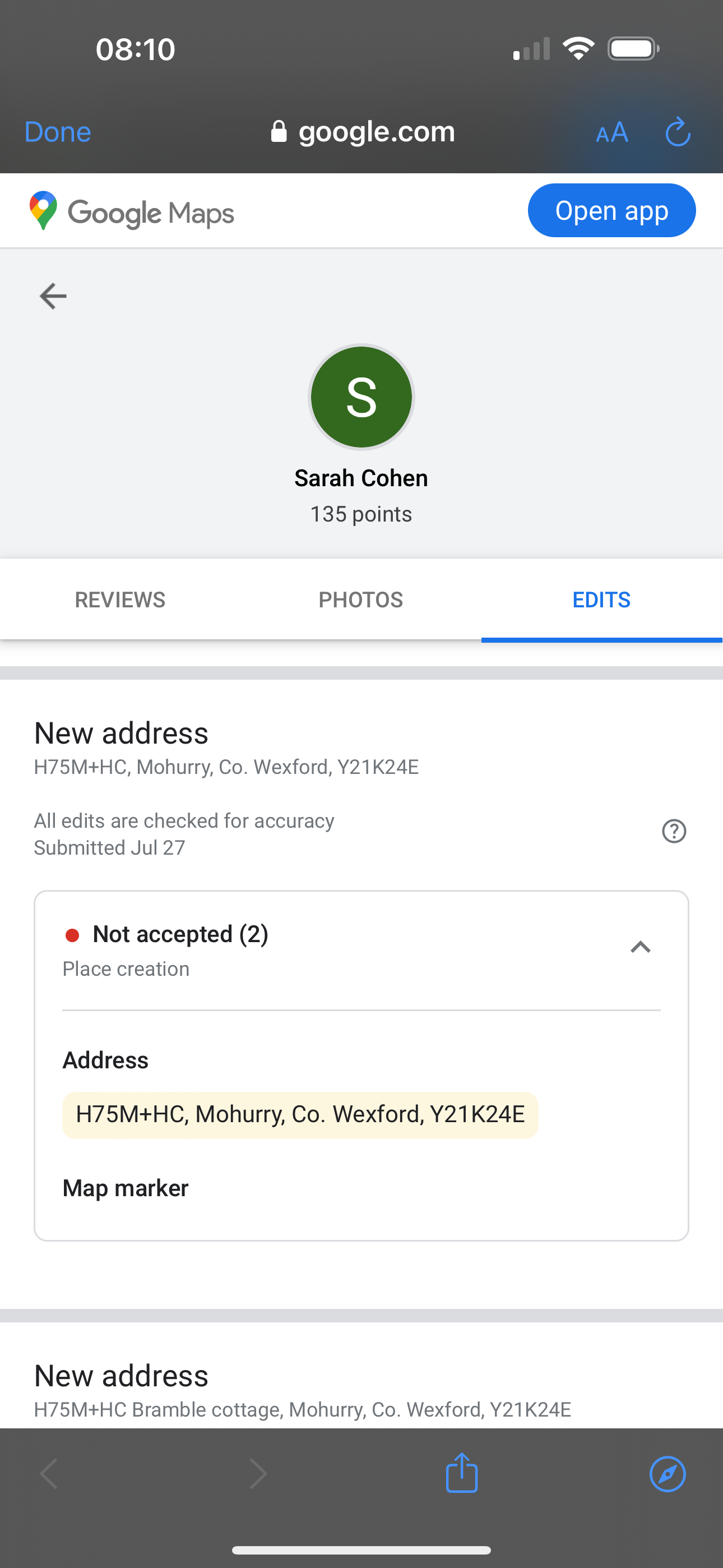Open the AA text size options
This screenshot has height=1568, width=723.
click(611, 132)
